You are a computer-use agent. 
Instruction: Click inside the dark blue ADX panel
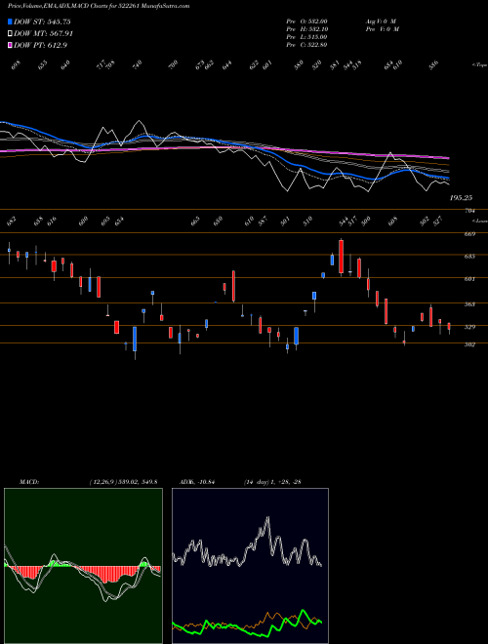(250, 566)
